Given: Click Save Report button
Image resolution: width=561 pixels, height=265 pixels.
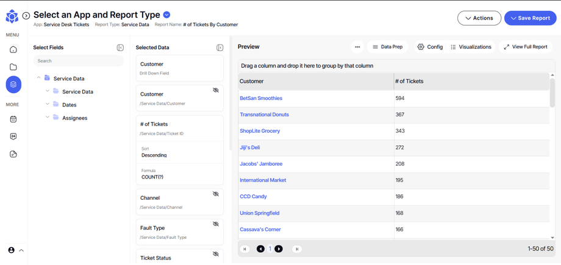Looking at the screenshot, I should point(530,18).
